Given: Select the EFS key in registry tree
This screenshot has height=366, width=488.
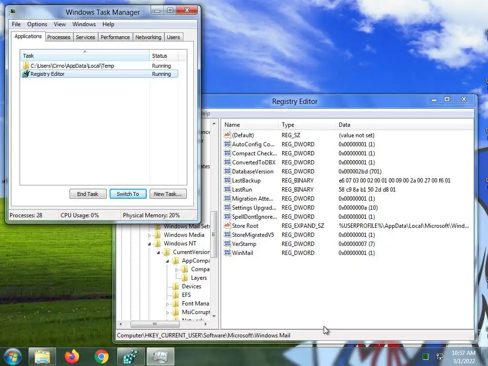Looking at the screenshot, I should 186,295.
